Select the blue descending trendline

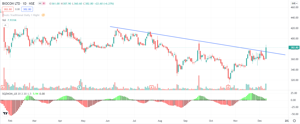click(176, 38)
